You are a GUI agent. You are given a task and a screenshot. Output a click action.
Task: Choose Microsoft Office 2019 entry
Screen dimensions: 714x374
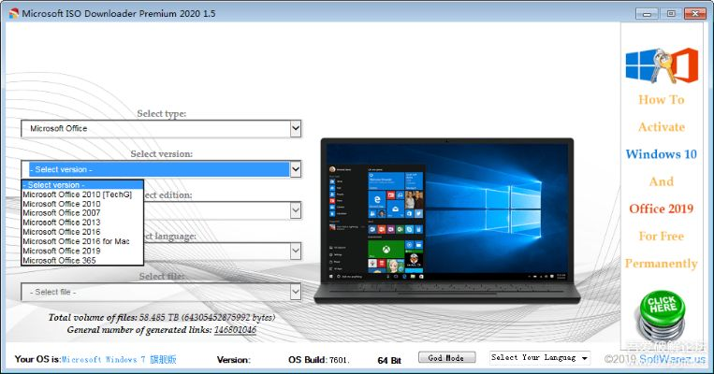[82, 252]
